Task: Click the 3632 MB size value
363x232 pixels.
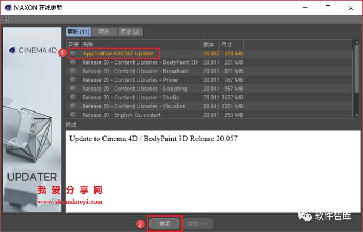Action: pos(232,97)
